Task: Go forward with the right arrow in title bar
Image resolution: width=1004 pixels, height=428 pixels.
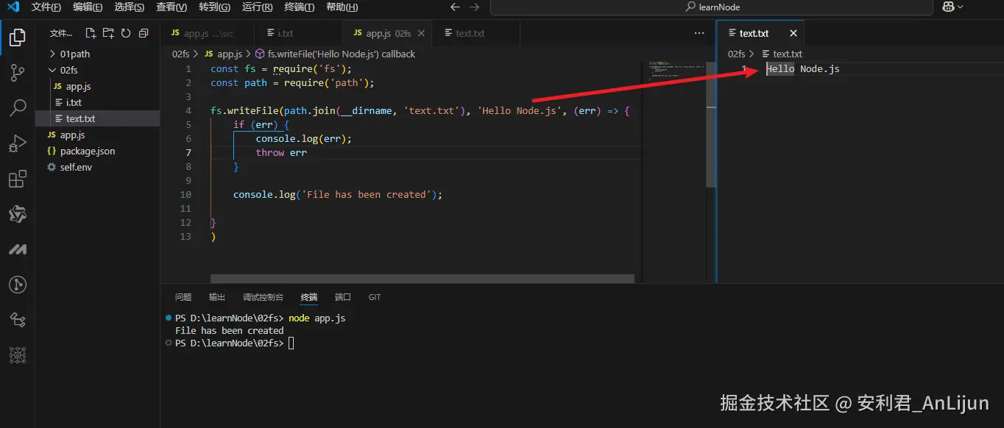Action: pos(475,7)
